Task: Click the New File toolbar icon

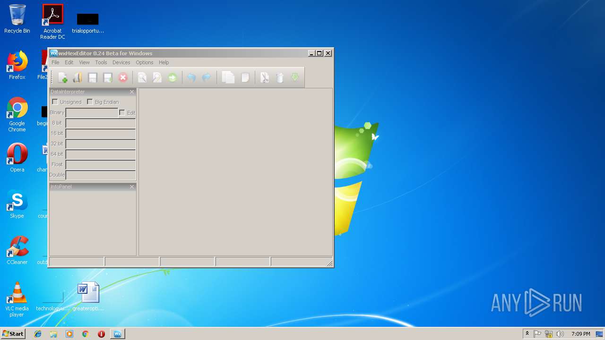Action: (x=62, y=77)
